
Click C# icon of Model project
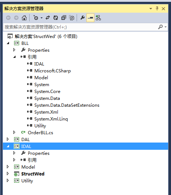[x=17, y=167]
